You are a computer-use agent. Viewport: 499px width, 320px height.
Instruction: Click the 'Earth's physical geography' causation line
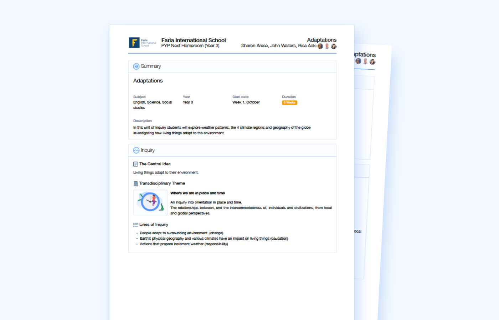point(214,239)
